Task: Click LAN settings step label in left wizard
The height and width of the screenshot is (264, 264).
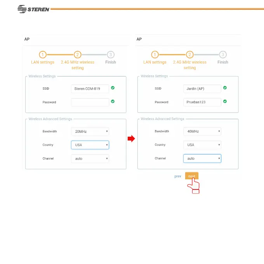Action: point(43,62)
